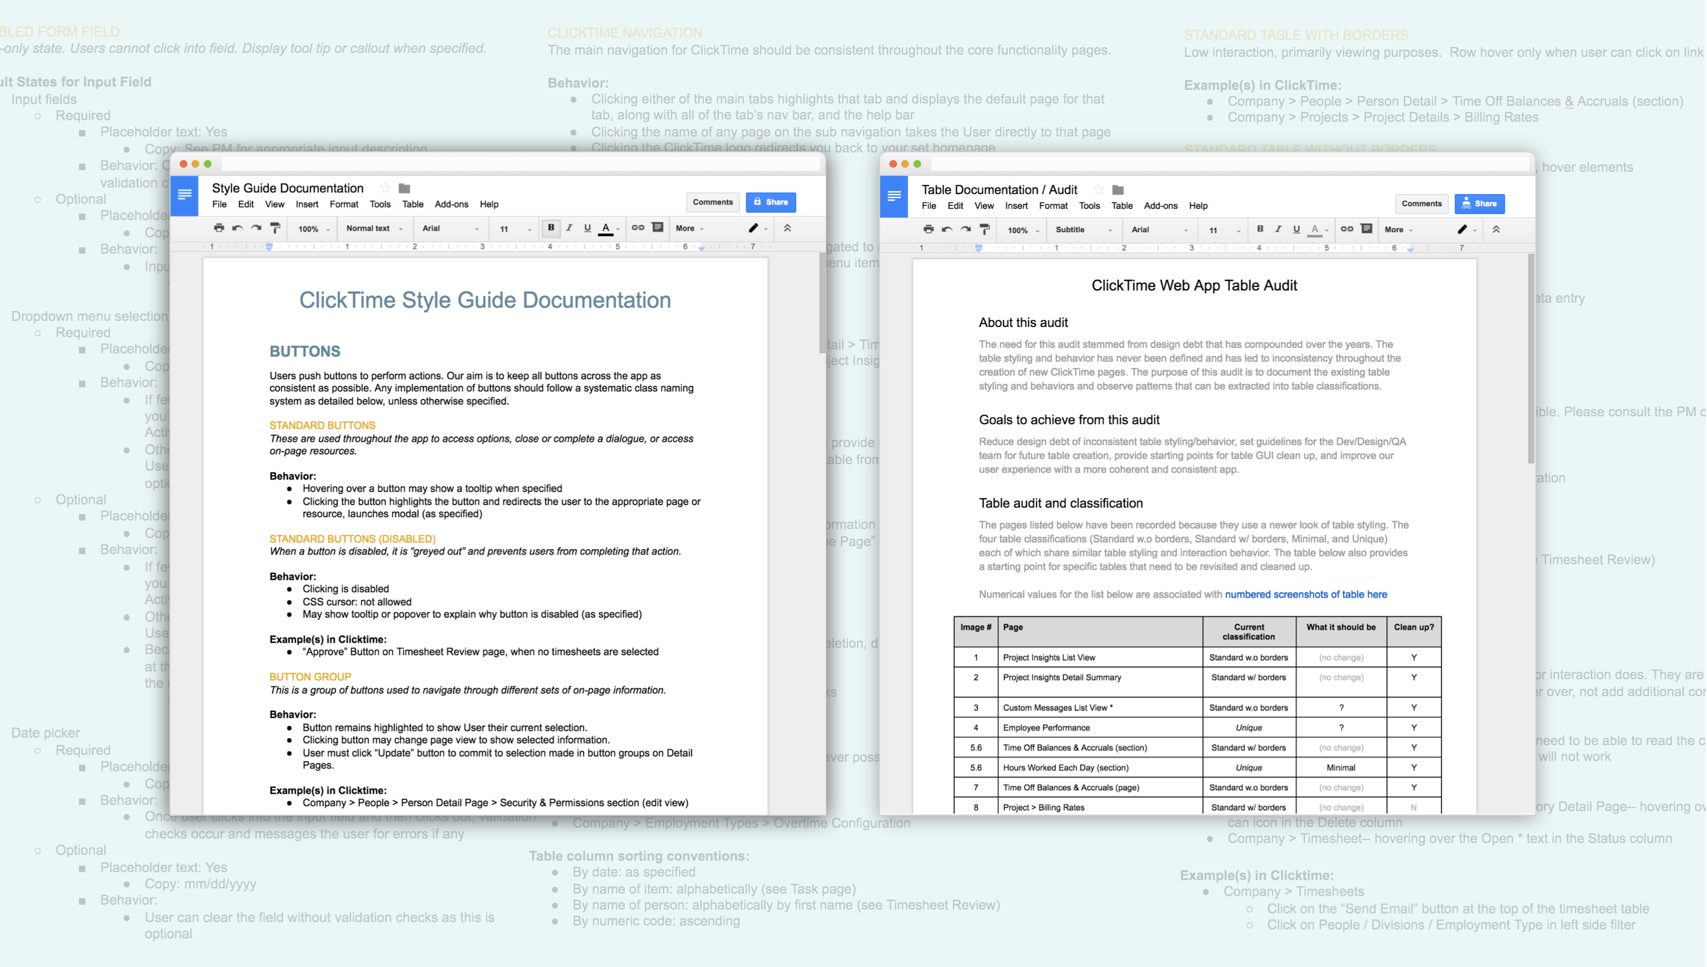This screenshot has width=1707, height=967.
Task: Select the 100% zoom level dropdown
Action: point(317,229)
